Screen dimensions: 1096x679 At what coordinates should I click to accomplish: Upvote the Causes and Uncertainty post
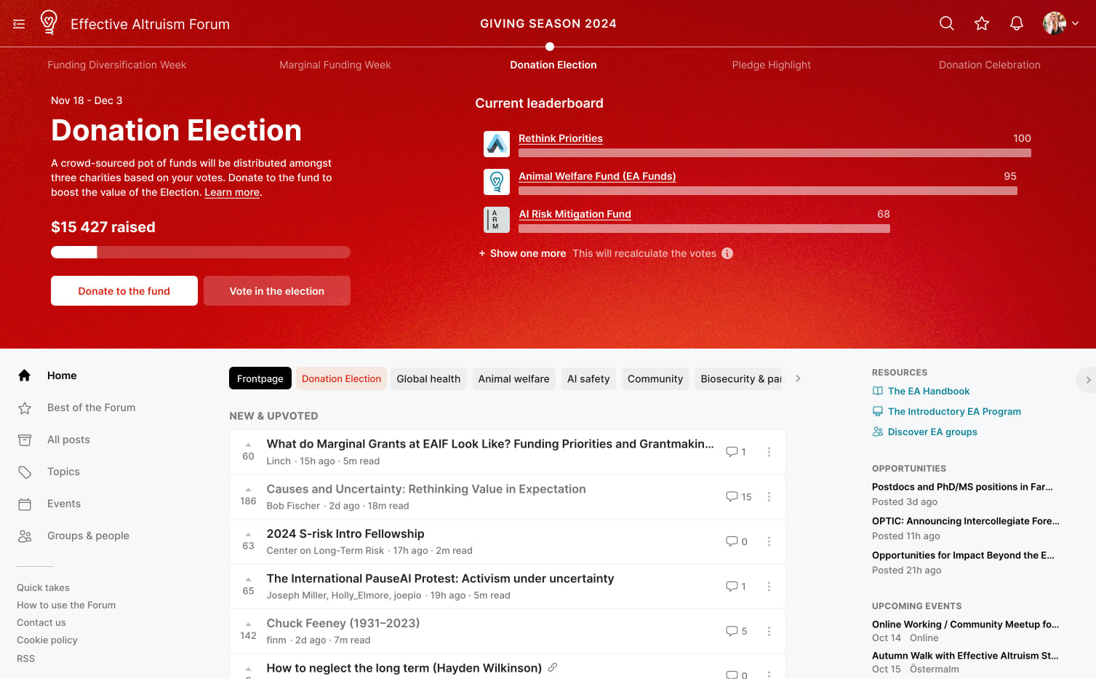click(249, 490)
